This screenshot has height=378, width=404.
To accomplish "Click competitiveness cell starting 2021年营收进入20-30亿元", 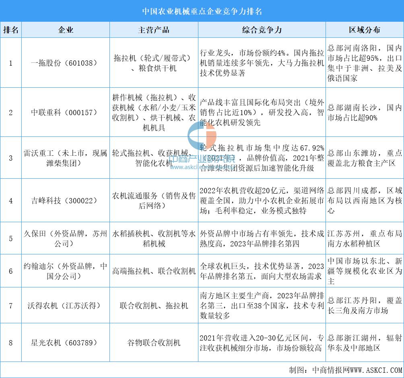I will pyautogui.click(x=262, y=343).
